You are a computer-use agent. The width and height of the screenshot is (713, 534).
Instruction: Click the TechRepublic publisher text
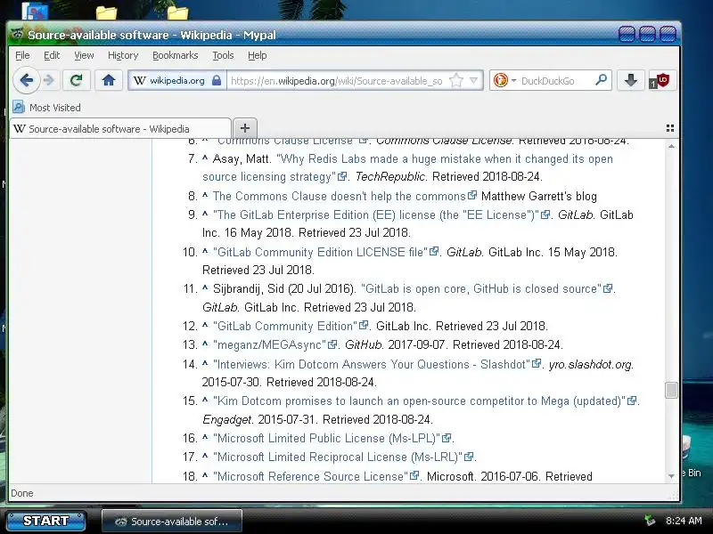click(390, 176)
